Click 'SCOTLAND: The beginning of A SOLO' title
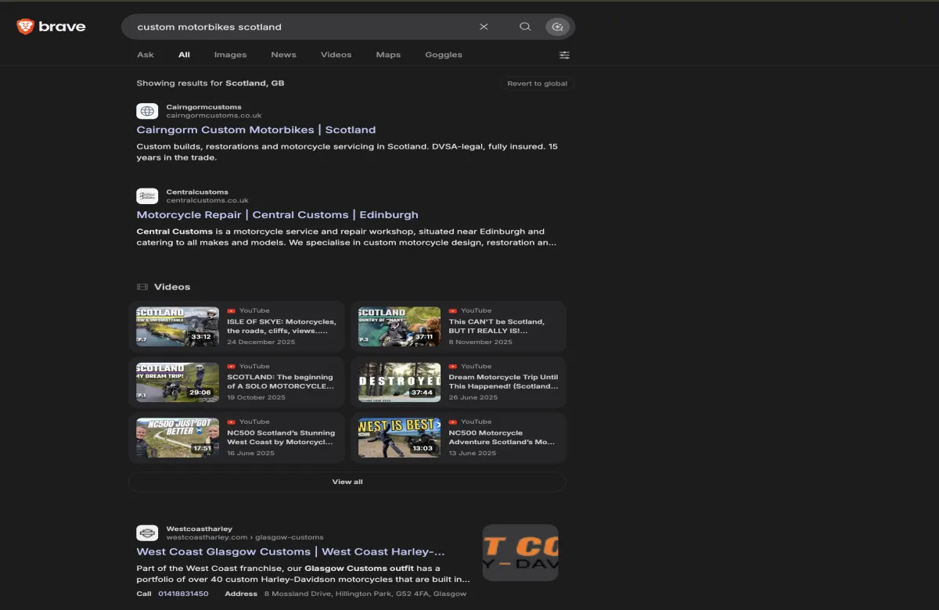 tap(281, 382)
